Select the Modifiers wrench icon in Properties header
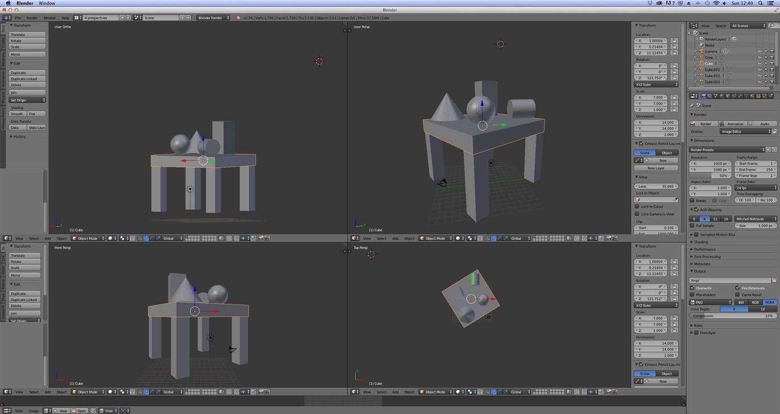 pos(740,96)
